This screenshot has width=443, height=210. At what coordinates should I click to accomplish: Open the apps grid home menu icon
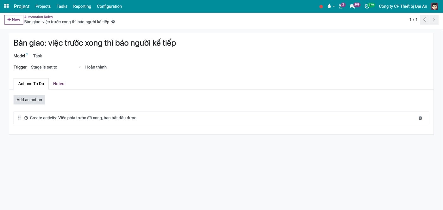click(x=6, y=6)
